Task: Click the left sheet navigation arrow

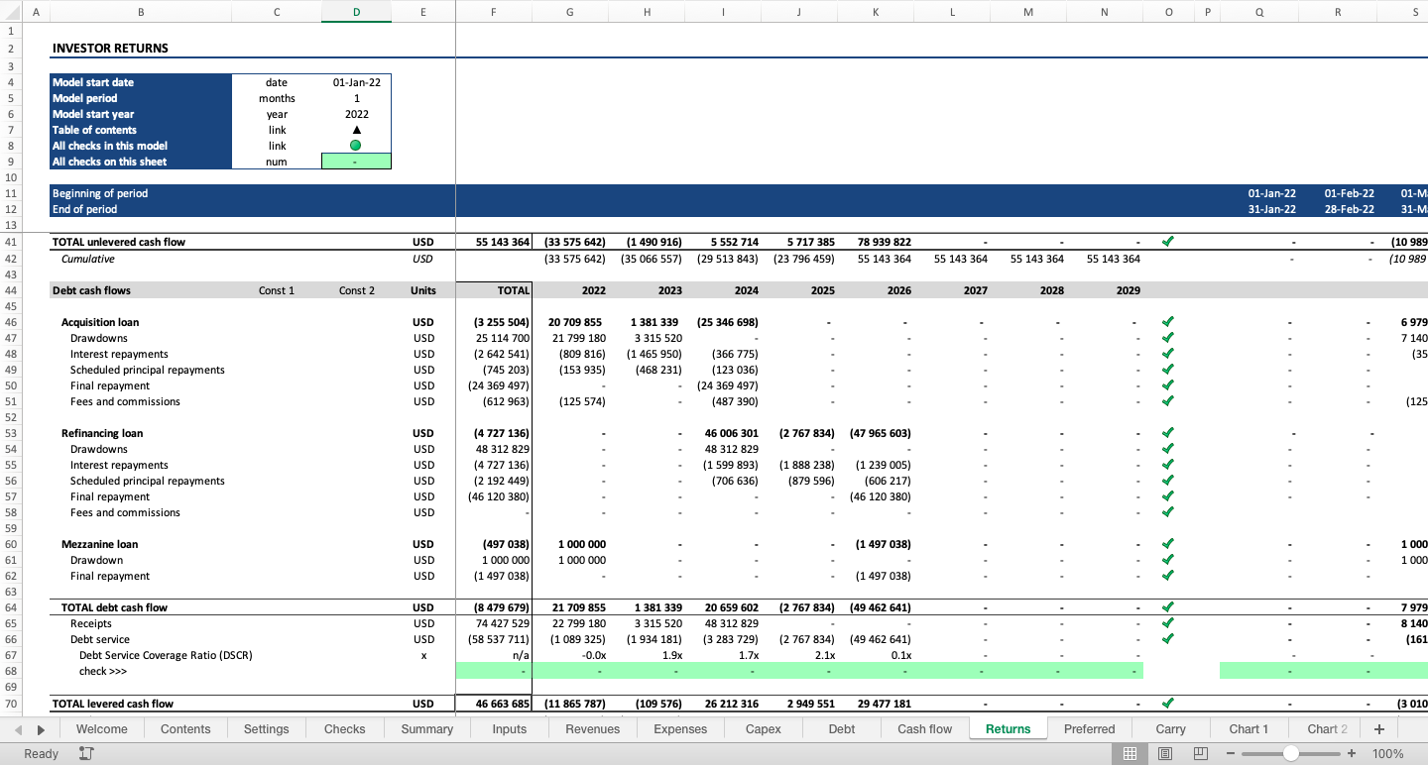Action: tap(17, 728)
